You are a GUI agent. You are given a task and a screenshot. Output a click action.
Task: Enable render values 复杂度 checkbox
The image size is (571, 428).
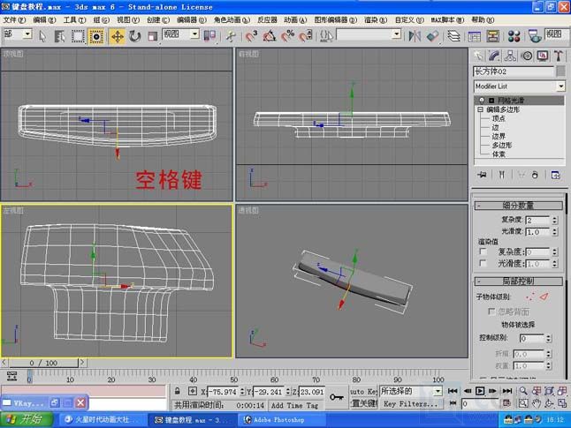483,252
